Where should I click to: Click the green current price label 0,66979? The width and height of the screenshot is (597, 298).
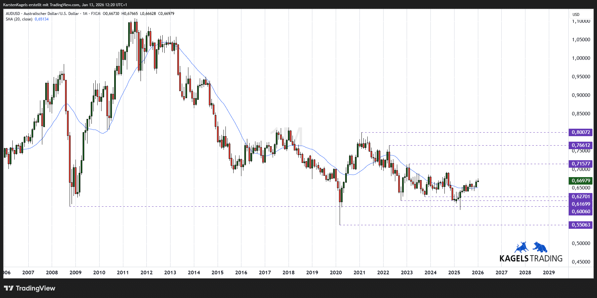pos(581,181)
